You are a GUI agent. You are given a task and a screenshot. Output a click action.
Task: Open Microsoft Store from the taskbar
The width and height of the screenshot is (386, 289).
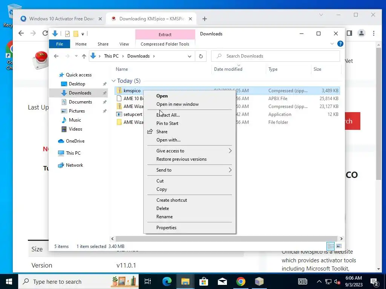204,281
